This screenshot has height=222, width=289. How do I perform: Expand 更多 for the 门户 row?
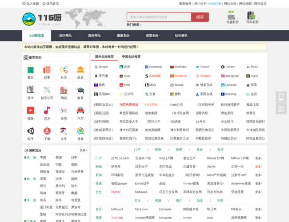pyautogui.click(x=259, y=159)
